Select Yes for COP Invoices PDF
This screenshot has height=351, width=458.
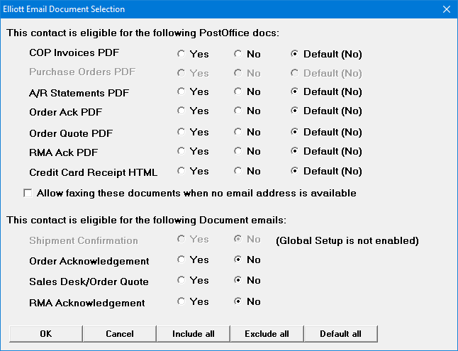[x=181, y=54]
